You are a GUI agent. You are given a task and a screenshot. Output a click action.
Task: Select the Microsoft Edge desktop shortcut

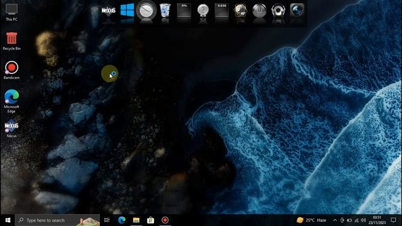pyautogui.click(x=11, y=101)
